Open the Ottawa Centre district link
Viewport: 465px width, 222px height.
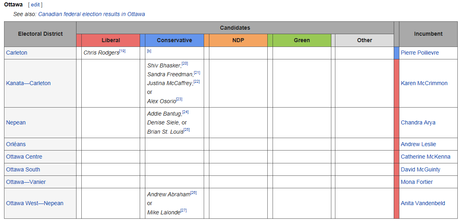[24, 157]
